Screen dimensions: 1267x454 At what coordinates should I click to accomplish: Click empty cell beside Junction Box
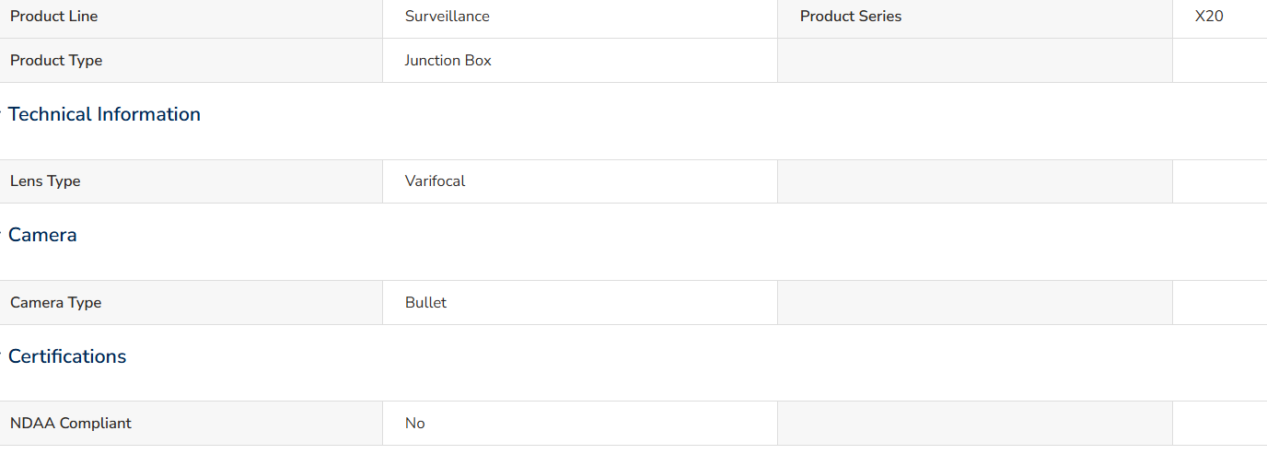pos(975,61)
